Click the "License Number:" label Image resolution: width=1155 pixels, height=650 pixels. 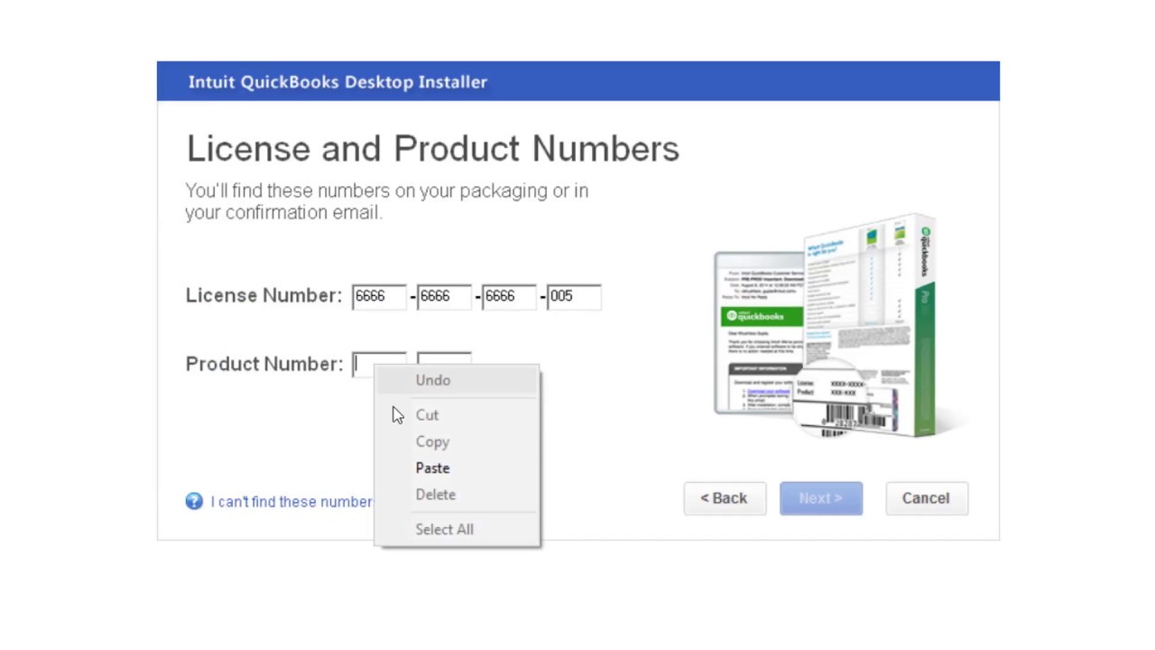[263, 296]
